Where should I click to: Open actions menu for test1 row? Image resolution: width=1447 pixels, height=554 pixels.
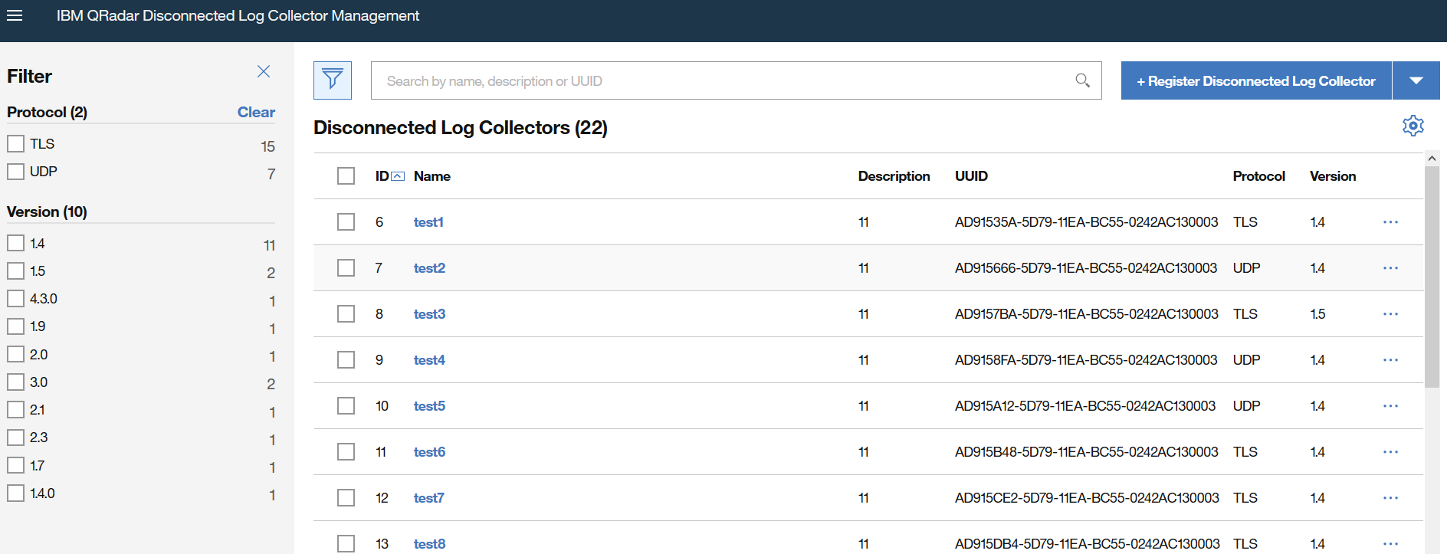click(x=1390, y=222)
